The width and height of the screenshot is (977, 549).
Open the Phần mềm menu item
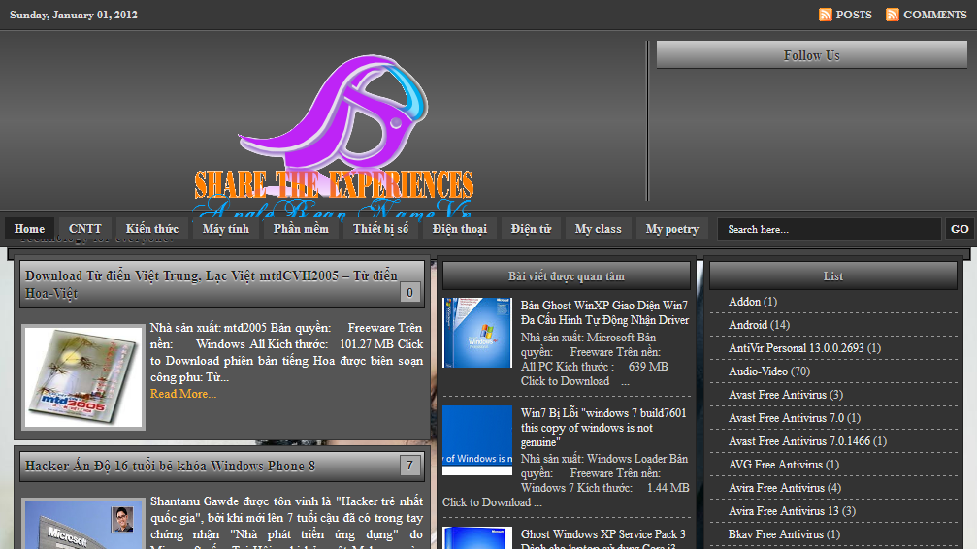(x=301, y=229)
